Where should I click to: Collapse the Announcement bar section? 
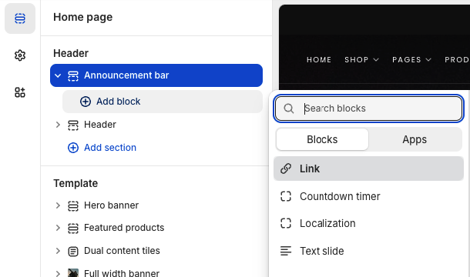(x=58, y=75)
